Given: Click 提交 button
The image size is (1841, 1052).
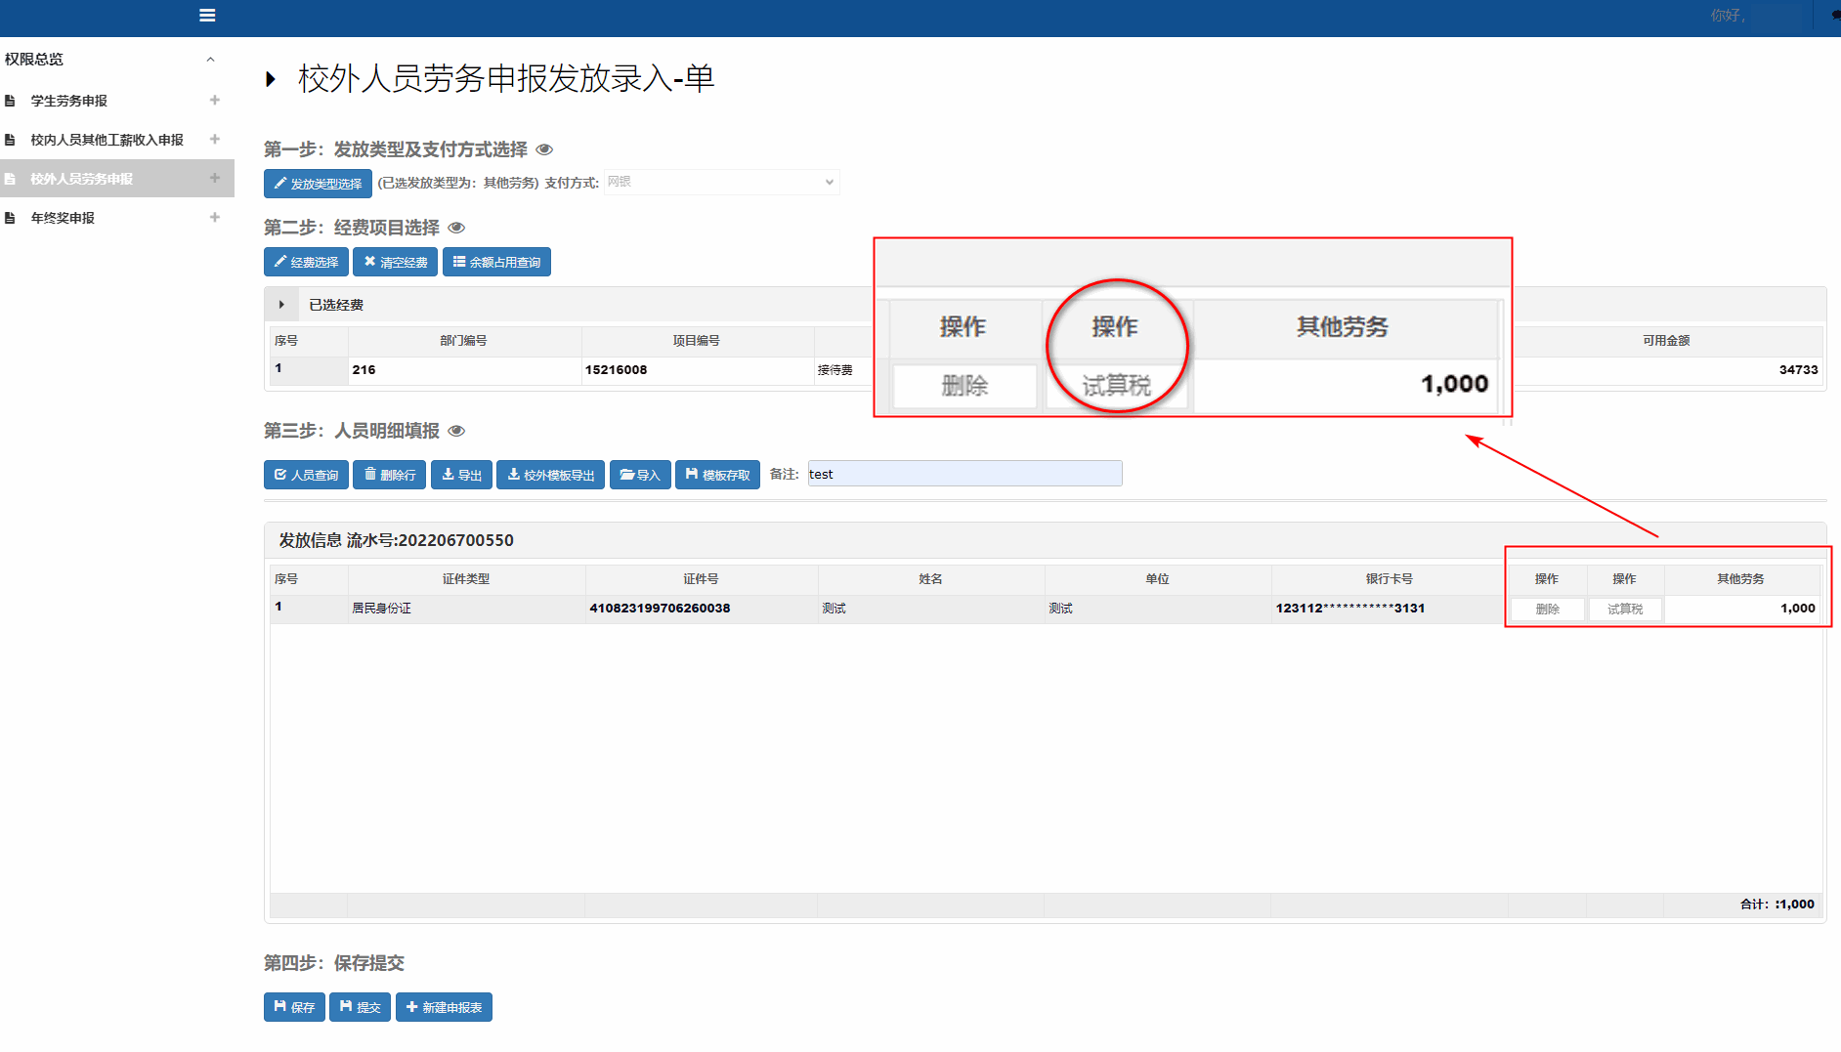Looking at the screenshot, I should point(360,1007).
